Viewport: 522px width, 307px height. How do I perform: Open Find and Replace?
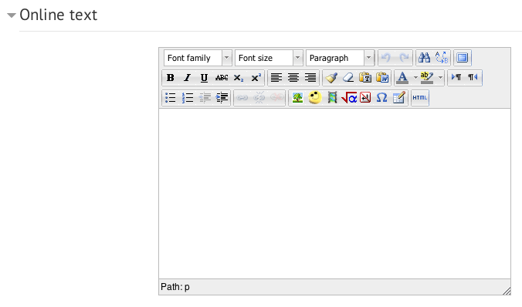pyautogui.click(x=442, y=58)
